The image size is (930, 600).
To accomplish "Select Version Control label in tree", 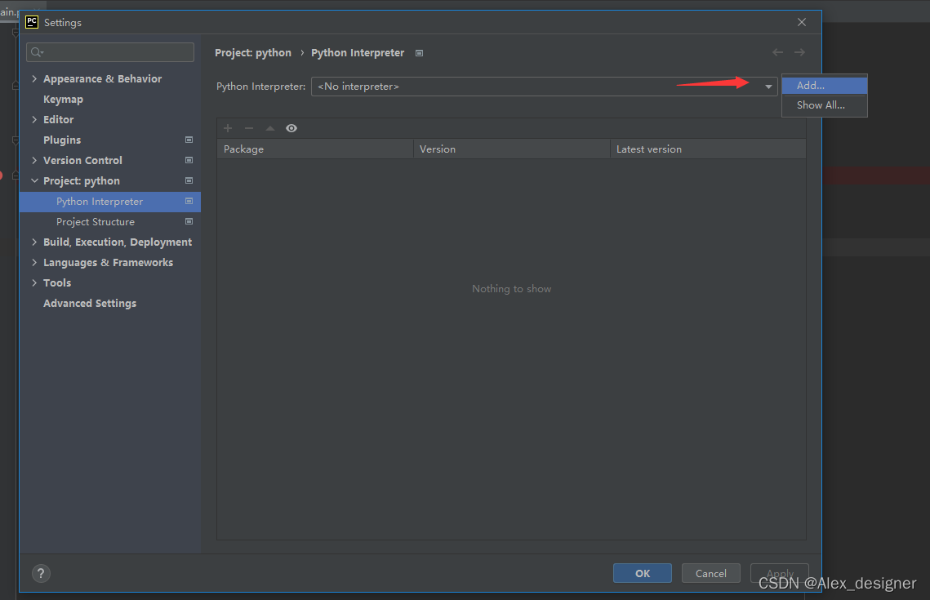I will point(82,160).
